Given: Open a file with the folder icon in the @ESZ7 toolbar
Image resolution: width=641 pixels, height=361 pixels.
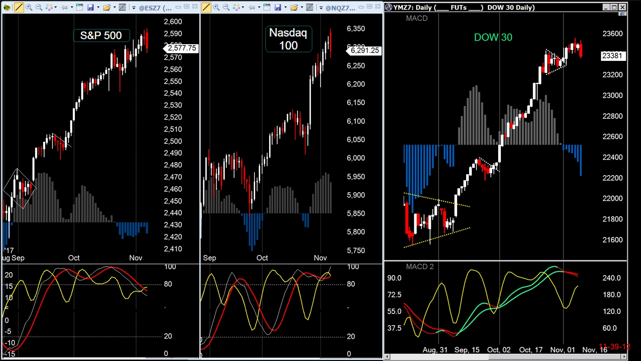Looking at the screenshot, I should pos(107,7).
